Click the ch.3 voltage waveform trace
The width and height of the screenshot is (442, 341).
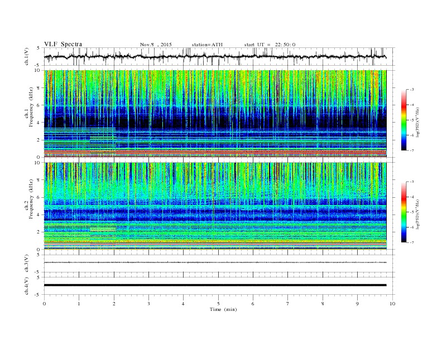coord(215,262)
